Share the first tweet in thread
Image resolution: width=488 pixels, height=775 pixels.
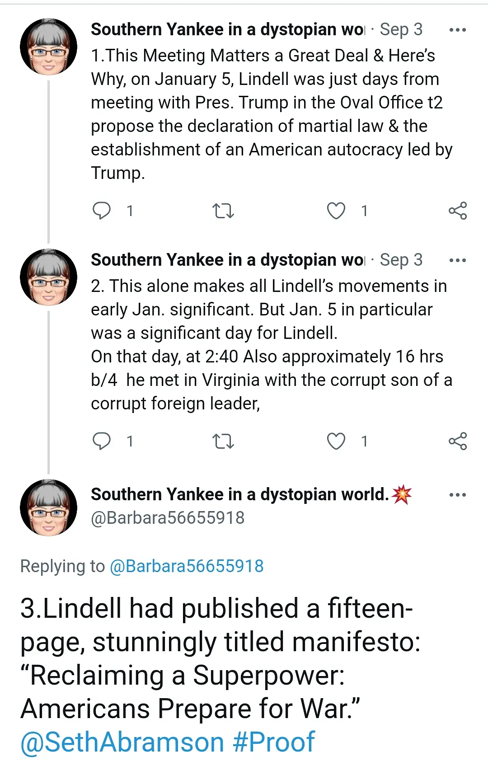457,211
